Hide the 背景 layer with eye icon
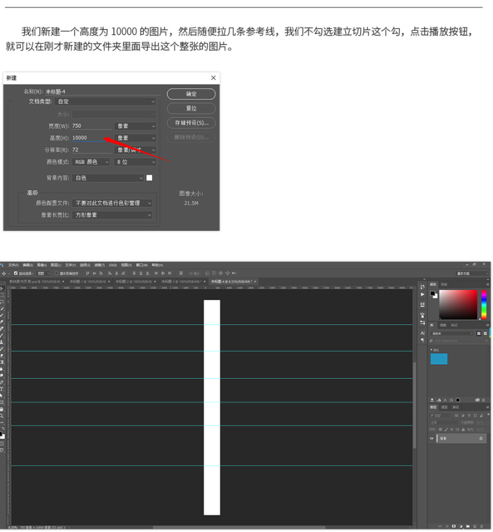 point(431,438)
